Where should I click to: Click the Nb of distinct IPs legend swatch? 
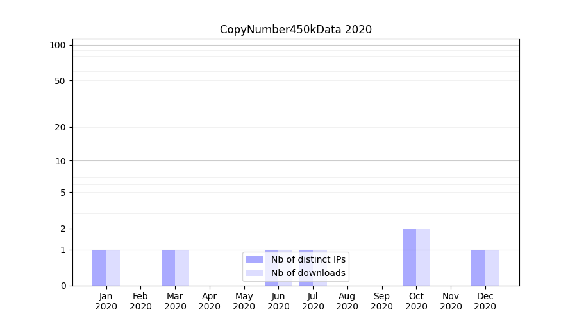coord(255,259)
